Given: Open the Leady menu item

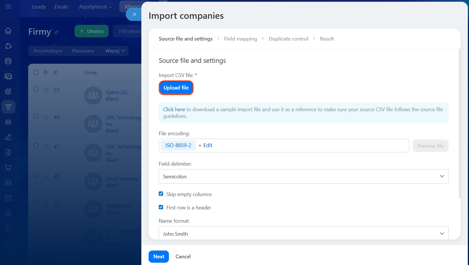Looking at the screenshot, I should tap(39, 7).
